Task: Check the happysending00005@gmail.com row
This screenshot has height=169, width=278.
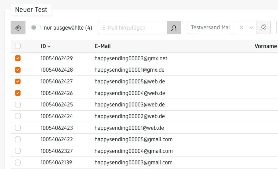Action: [18, 139]
